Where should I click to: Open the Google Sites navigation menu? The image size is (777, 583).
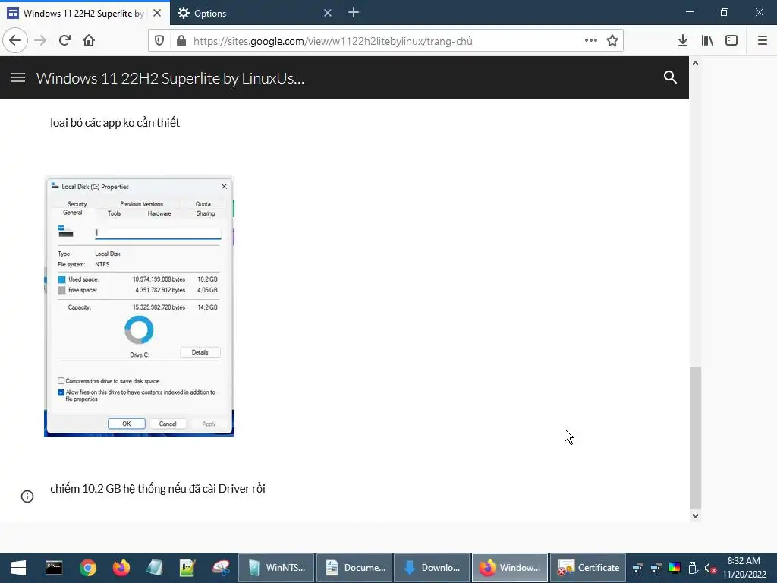coord(18,77)
